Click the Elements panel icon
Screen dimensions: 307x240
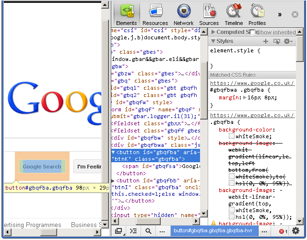(127, 11)
